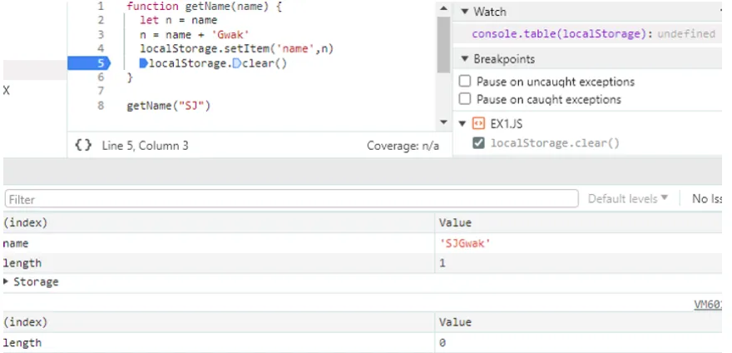Click the function getName(name) code line

tap(204, 7)
